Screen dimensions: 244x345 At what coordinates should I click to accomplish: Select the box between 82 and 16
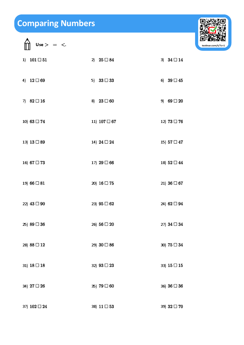(x=37, y=101)
